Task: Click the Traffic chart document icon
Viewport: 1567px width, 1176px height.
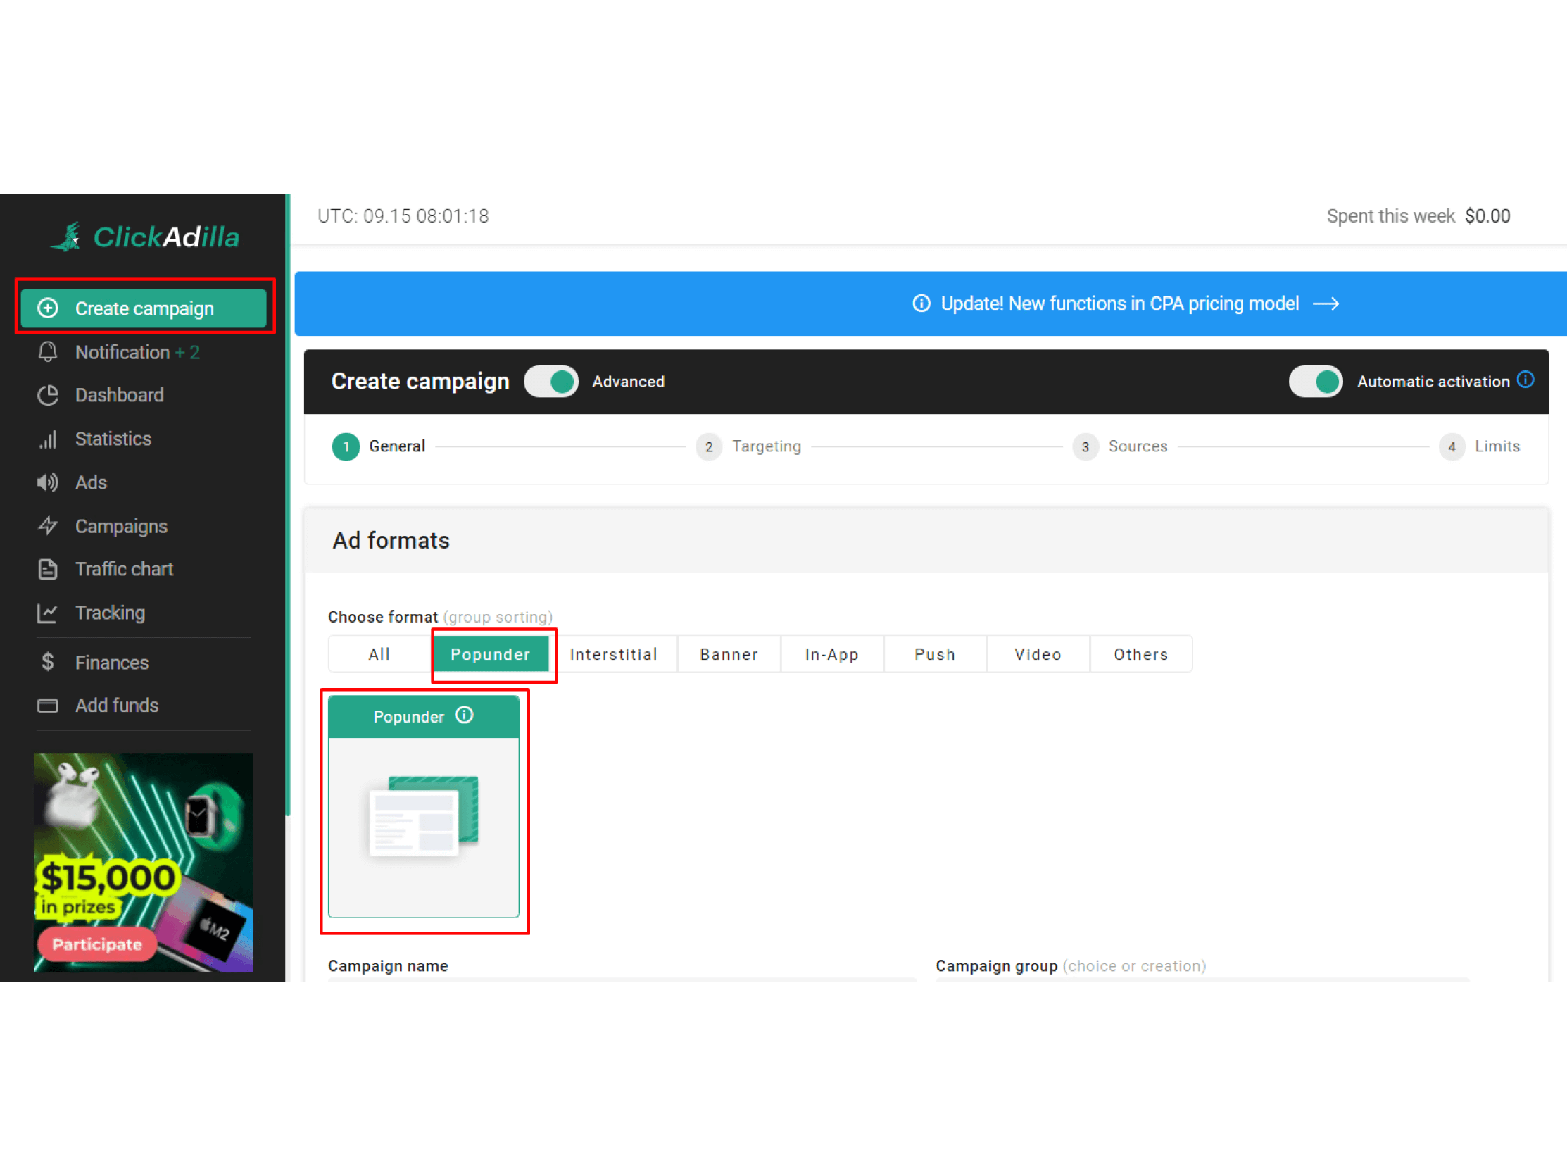Action: pyautogui.click(x=47, y=569)
